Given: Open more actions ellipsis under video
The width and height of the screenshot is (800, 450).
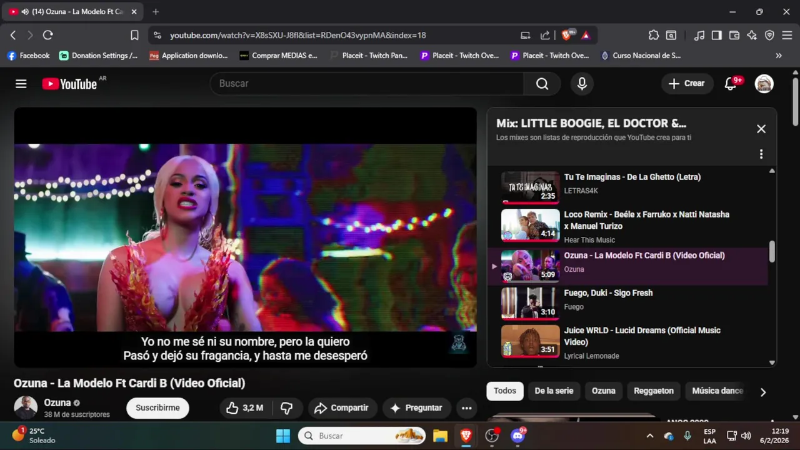Looking at the screenshot, I should click(x=466, y=408).
